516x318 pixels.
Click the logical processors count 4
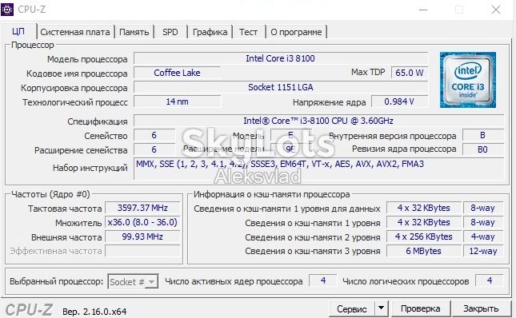(x=490, y=280)
